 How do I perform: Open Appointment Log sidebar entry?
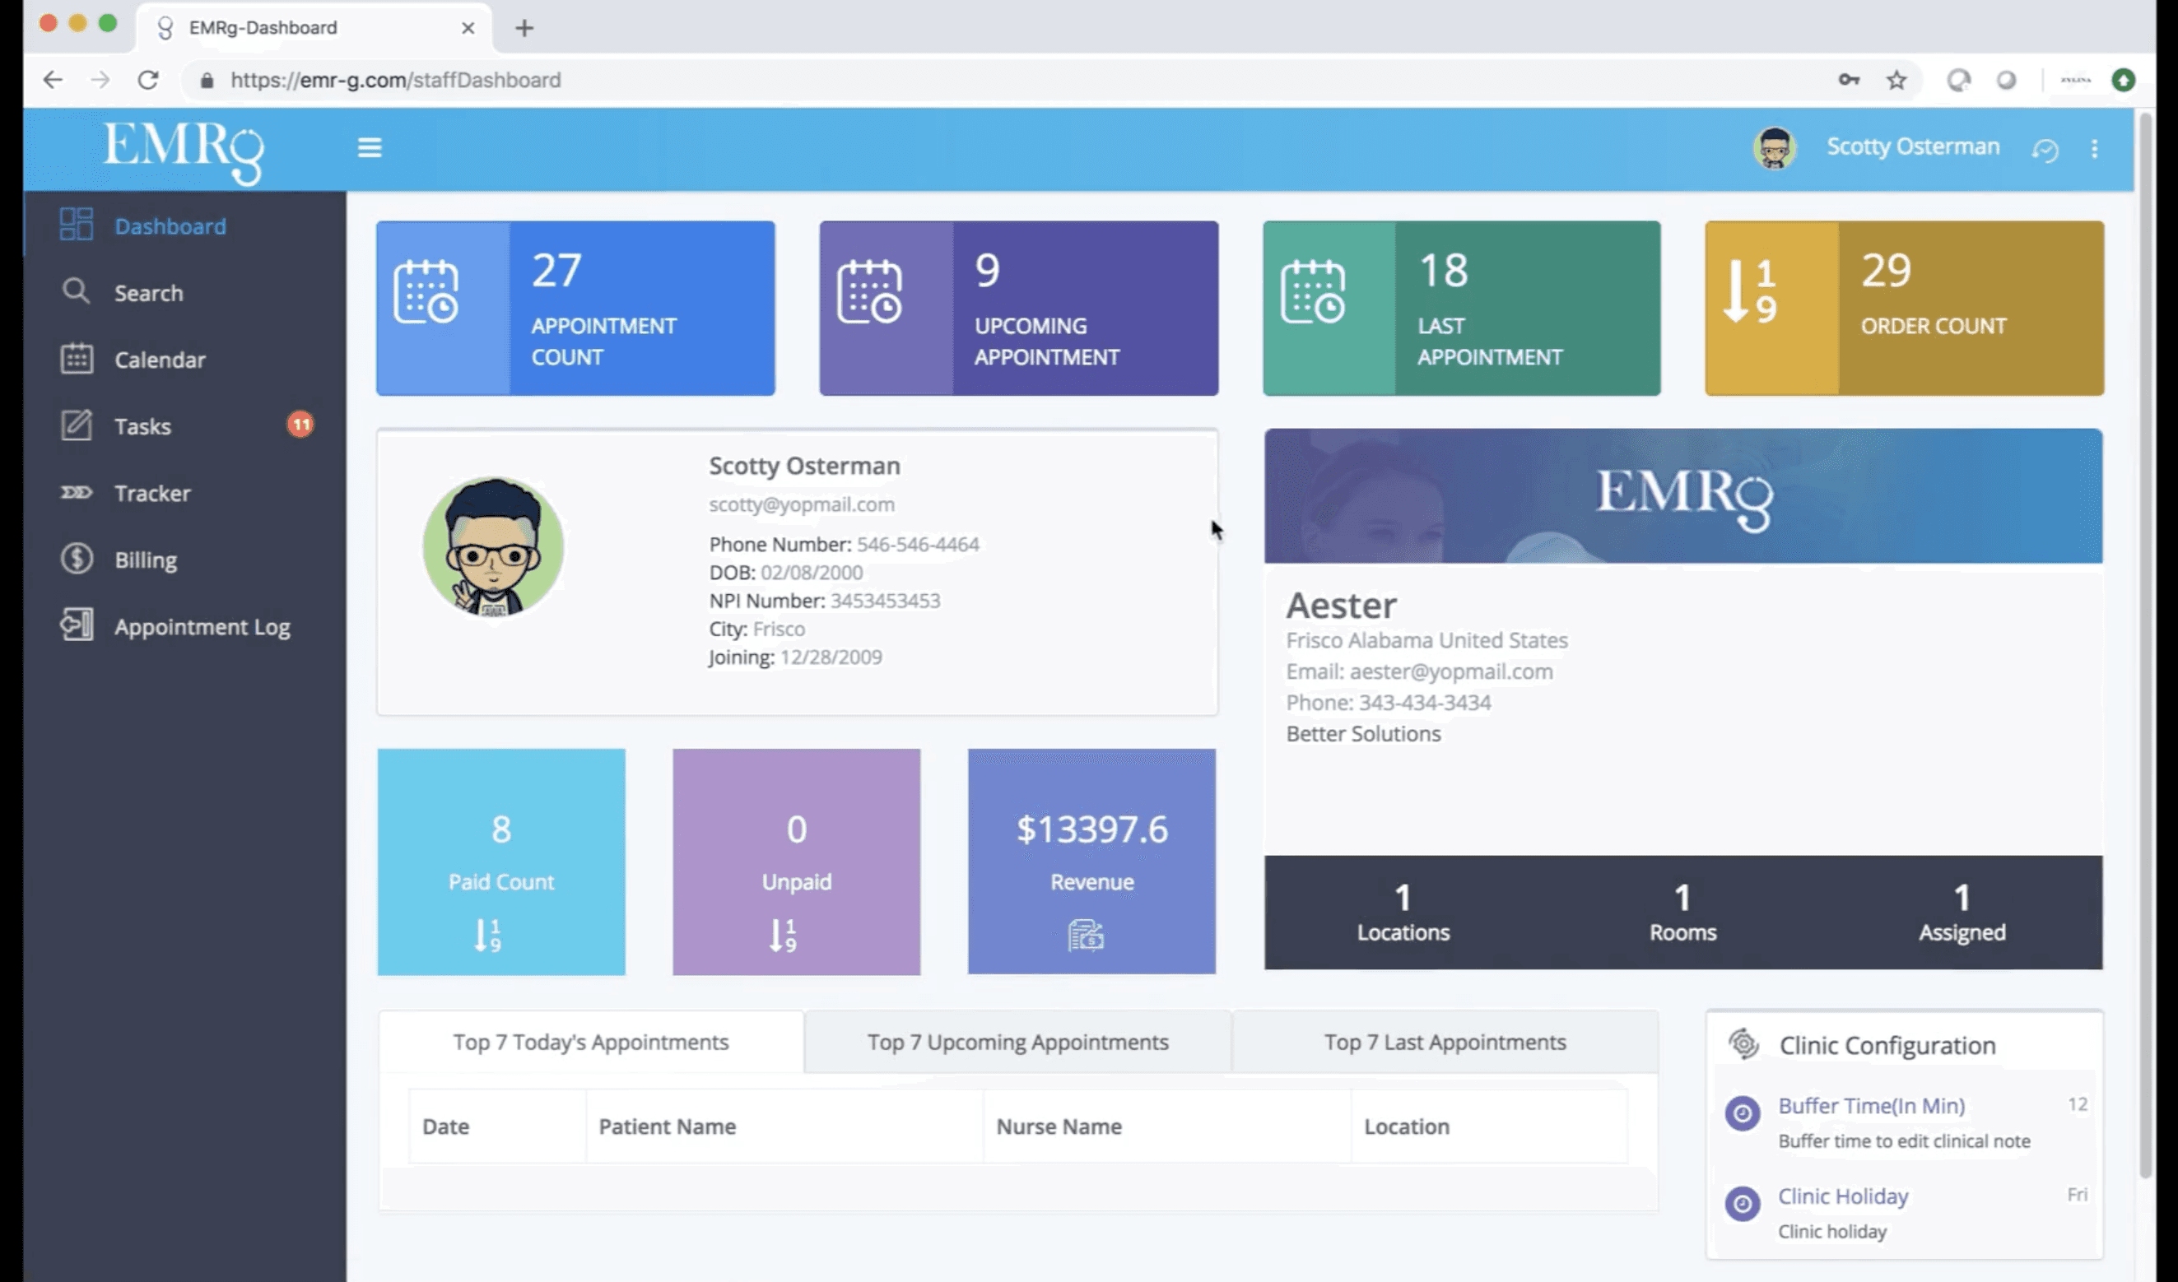(x=202, y=626)
